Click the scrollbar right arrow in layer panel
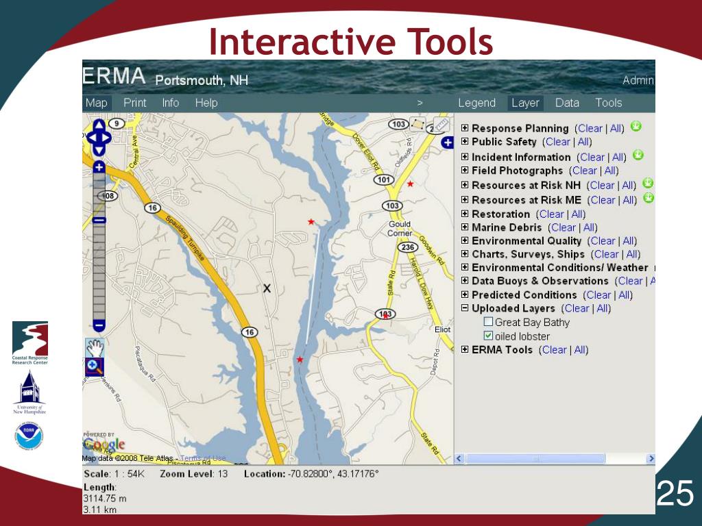This screenshot has width=702, height=526. pyautogui.click(x=651, y=458)
